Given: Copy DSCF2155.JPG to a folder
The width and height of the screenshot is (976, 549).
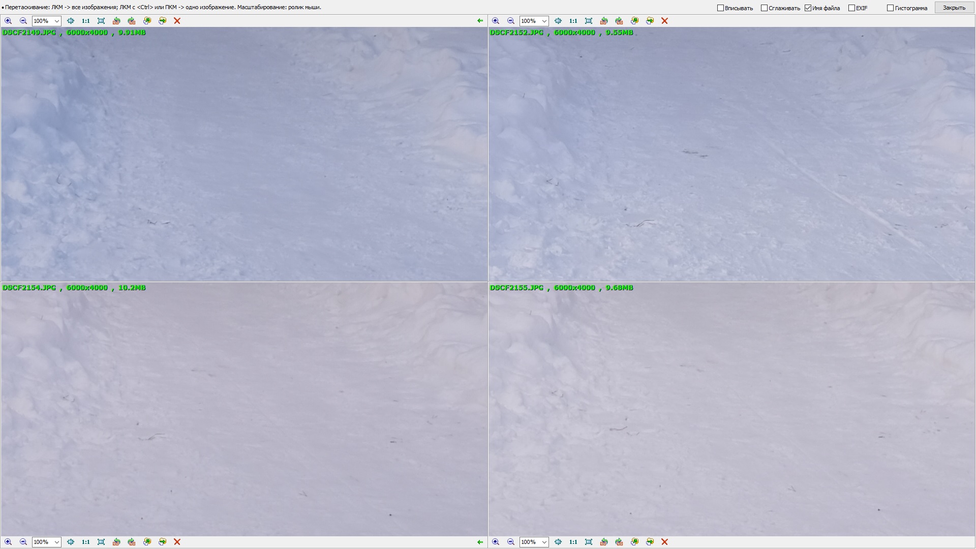Looking at the screenshot, I should pos(634,542).
